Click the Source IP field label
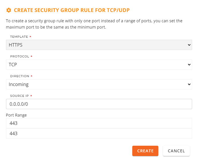 [19, 96]
